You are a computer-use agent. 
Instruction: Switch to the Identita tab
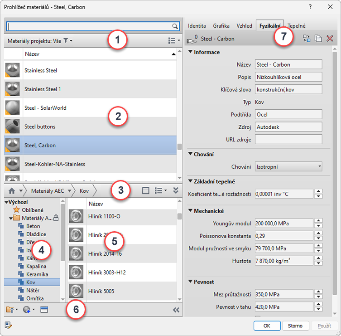[x=197, y=26]
